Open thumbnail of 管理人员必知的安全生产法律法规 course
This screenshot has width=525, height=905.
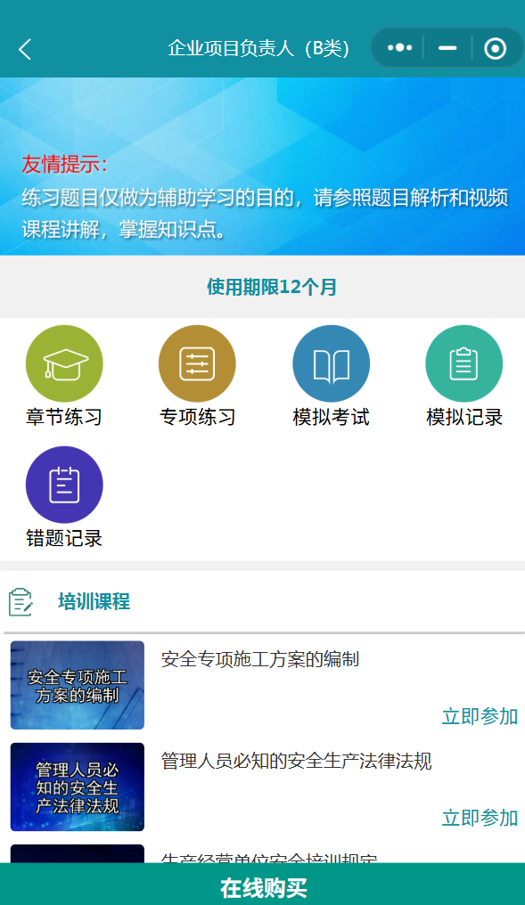point(78,787)
